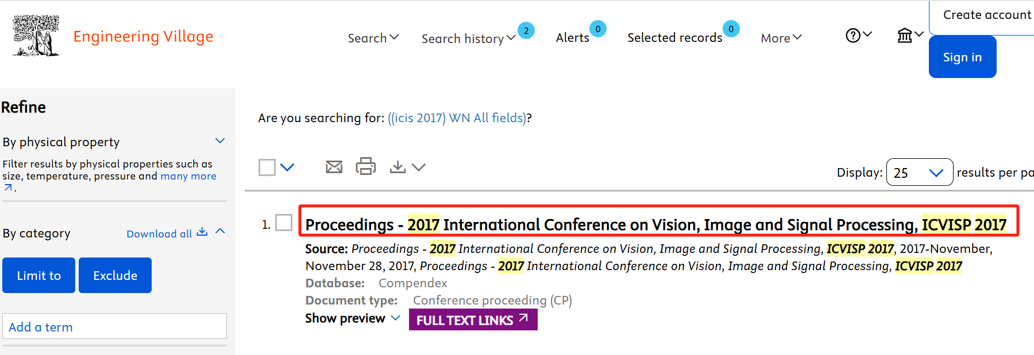Viewport: 1034px width, 355px height.
Task: Open the FULL TEXT LINKS button
Action: [x=473, y=320]
